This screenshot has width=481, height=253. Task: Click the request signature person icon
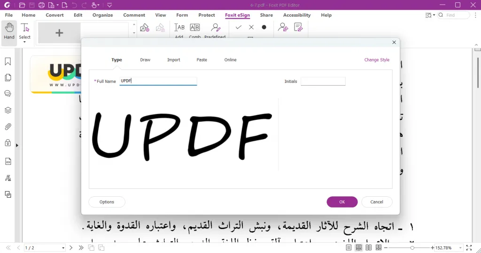pyautogui.click(x=283, y=27)
